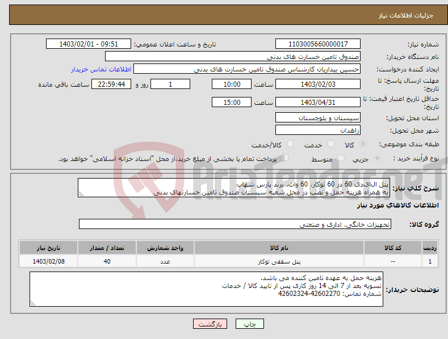Click the resize handle of buyer notes textarea

33,304
